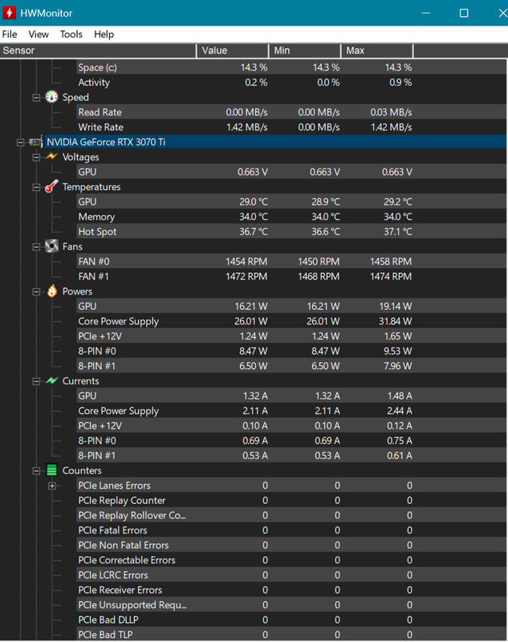Click the Fans category icon
The height and width of the screenshot is (642, 508).
[x=51, y=246]
